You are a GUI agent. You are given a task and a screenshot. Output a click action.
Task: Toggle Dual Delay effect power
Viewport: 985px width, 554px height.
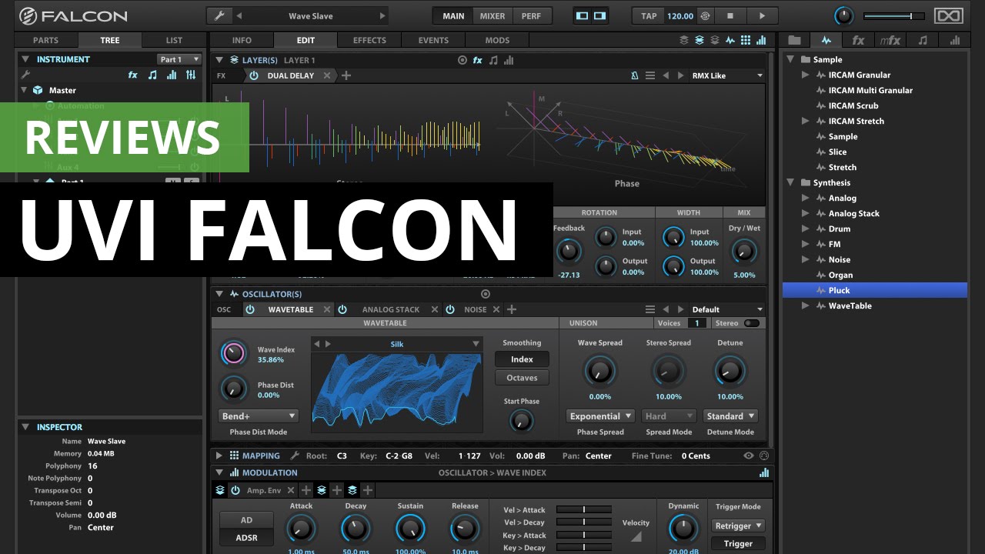[254, 75]
